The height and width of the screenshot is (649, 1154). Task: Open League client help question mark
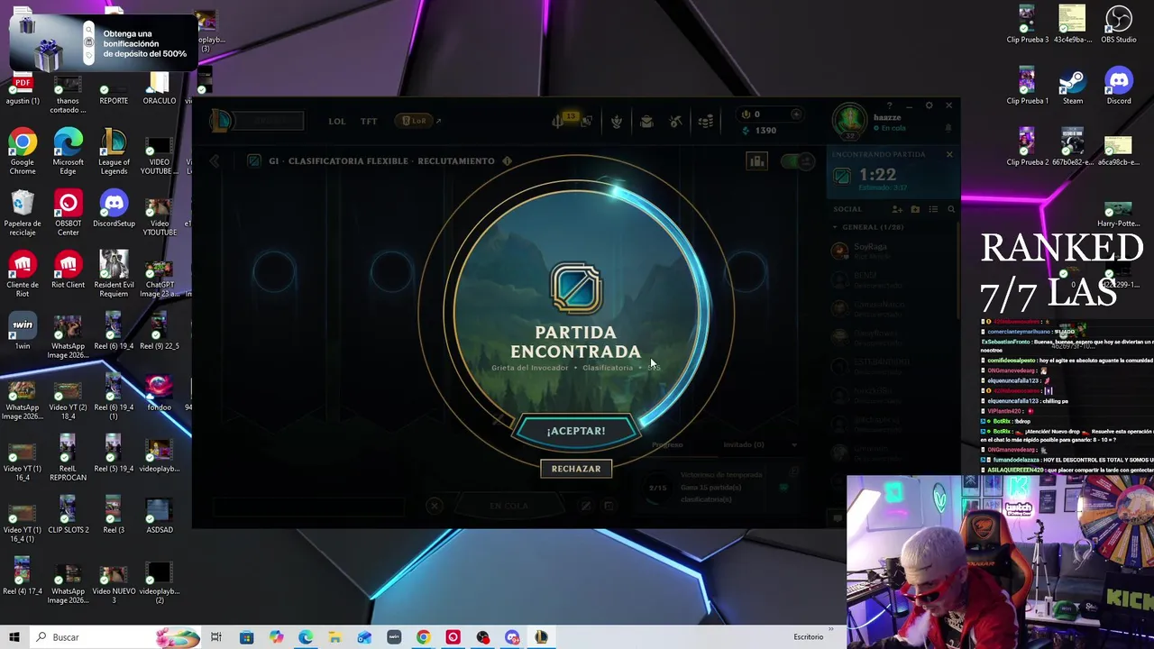[x=889, y=105]
